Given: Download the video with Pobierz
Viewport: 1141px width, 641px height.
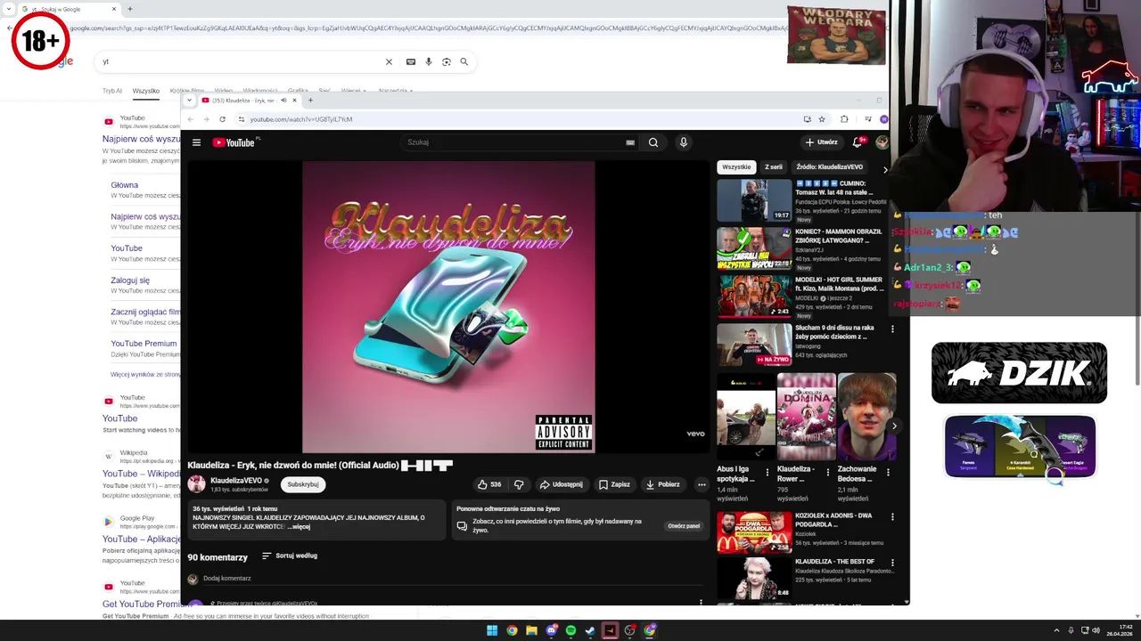Looking at the screenshot, I should click(x=662, y=484).
